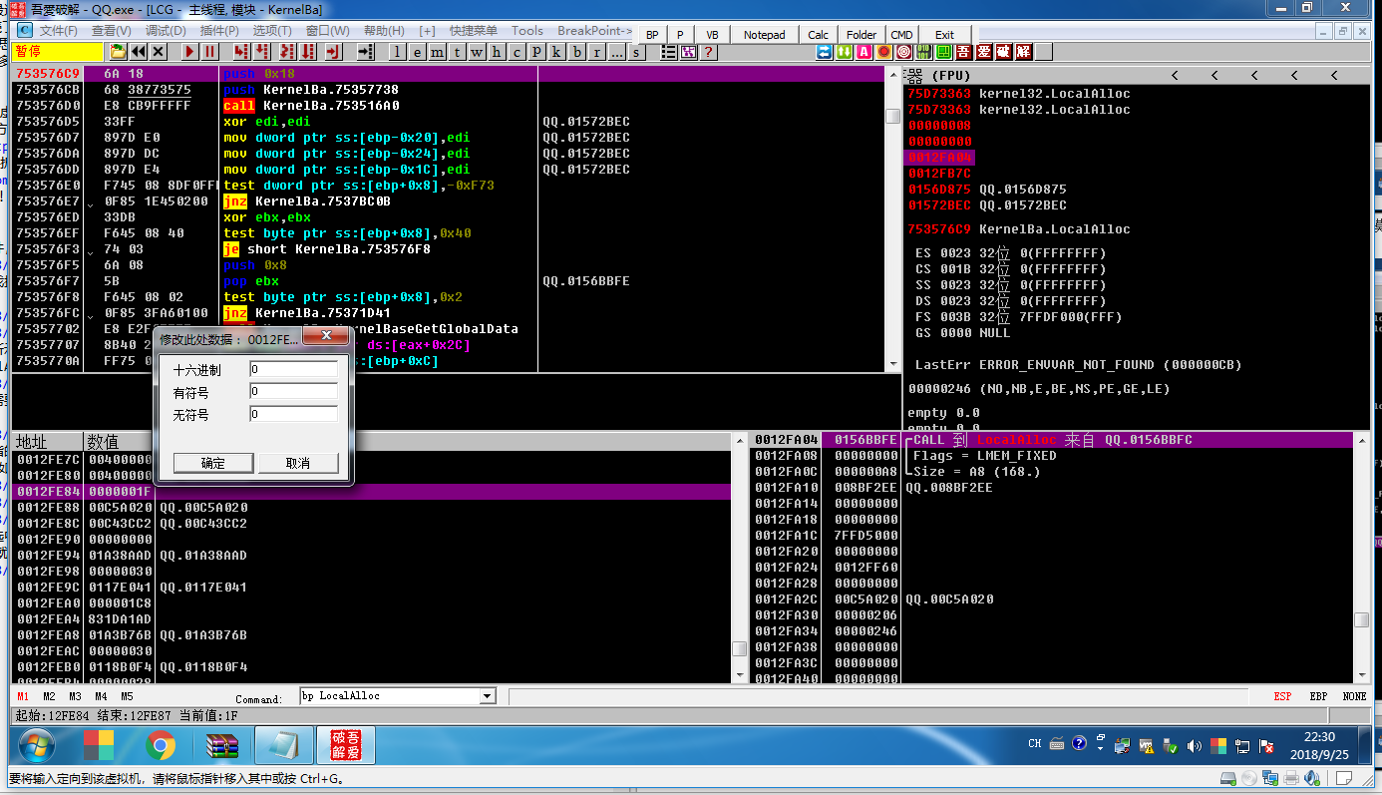Screen dimensions: 1382x795
Task: Select NONE stack follow mode
Action: (x=1354, y=696)
